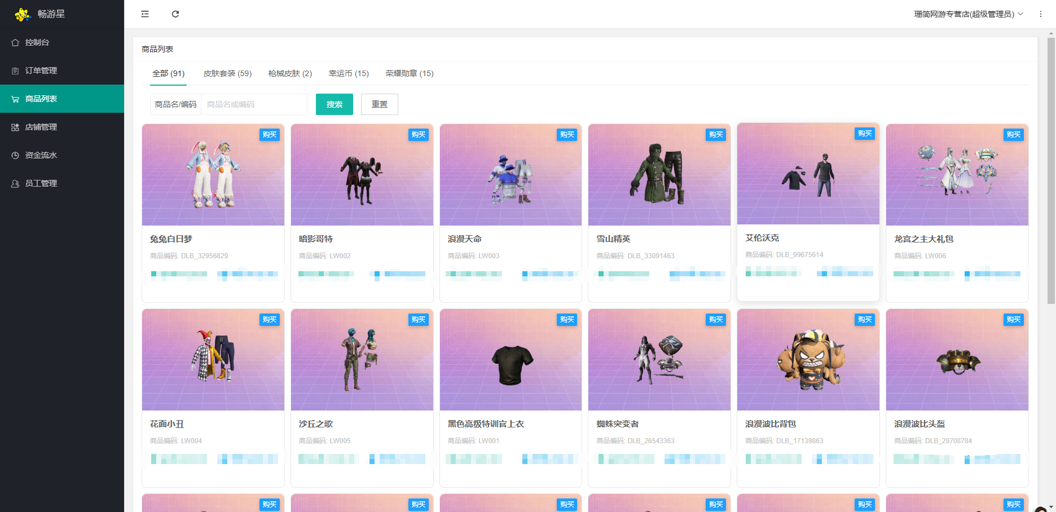Open the 蜘蛛突变者 product image
The width and height of the screenshot is (1056, 512).
coord(659,360)
